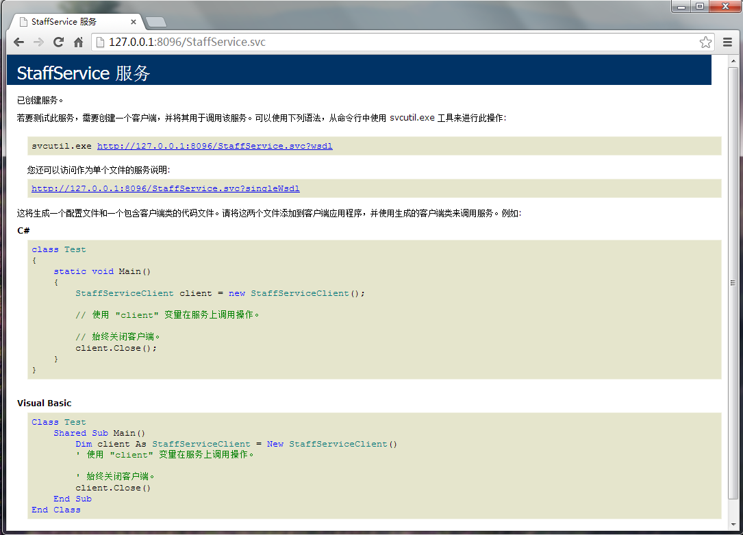
Task: Click the forward navigation arrow
Action: [38, 42]
